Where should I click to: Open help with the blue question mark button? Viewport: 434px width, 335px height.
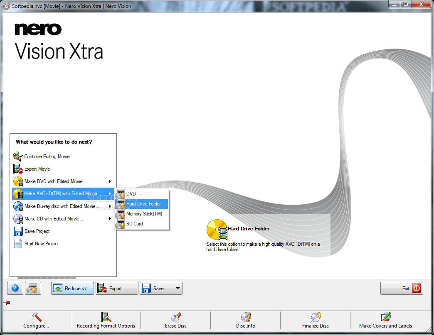click(x=15, y=288)
